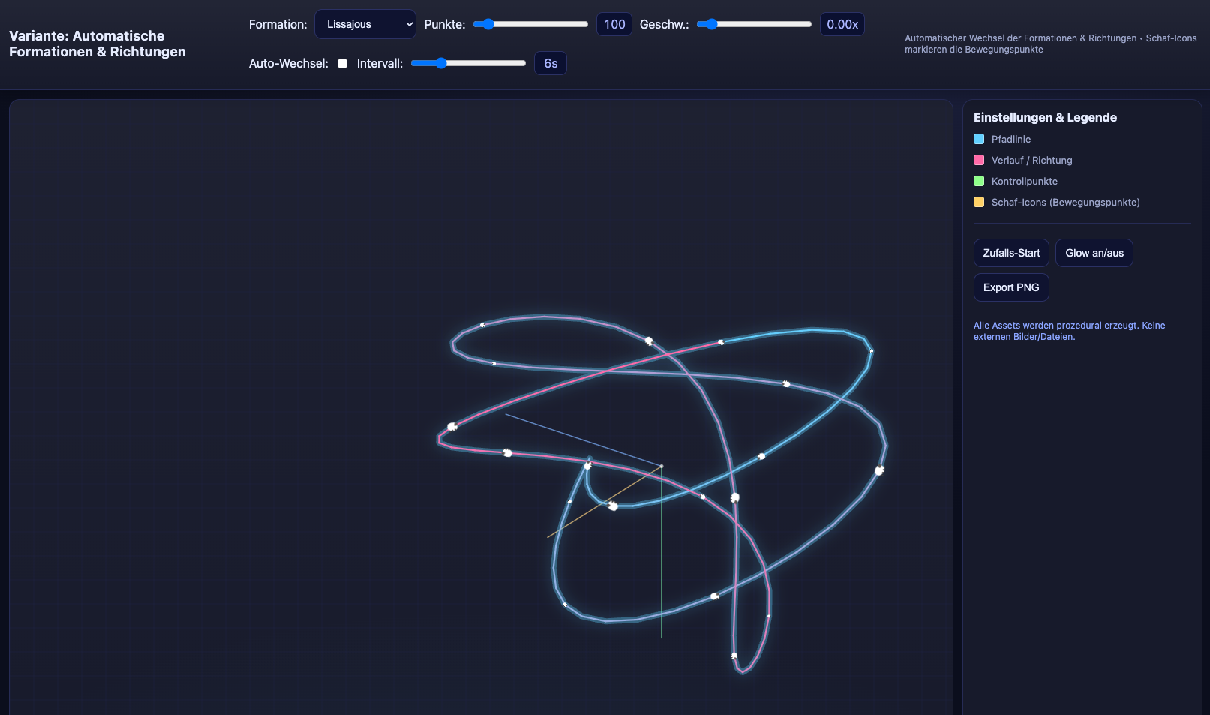Click the yellow Schaf-Icons legend swatch
Screen dimensions: 1210x715
pos(979,202)
